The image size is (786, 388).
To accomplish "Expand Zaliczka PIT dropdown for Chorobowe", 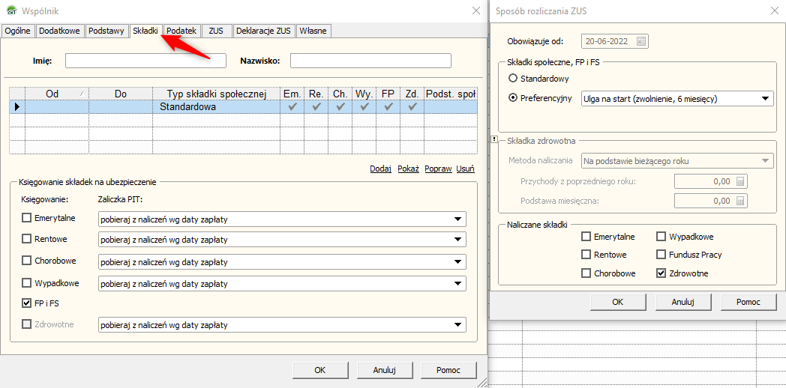I will (457, 262).
